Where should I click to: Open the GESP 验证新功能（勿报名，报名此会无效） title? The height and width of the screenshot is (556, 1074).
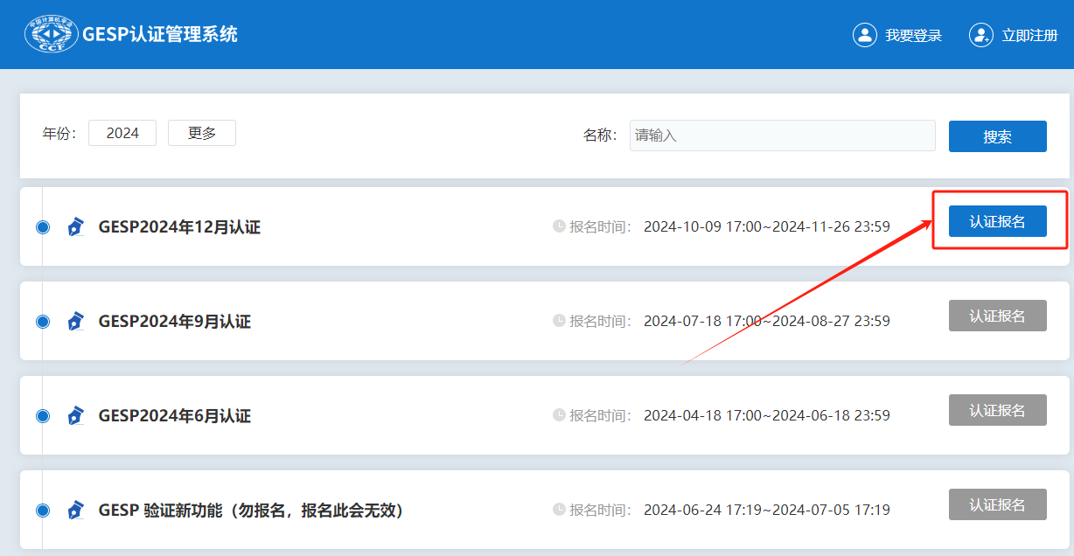(x=253, y=511)
